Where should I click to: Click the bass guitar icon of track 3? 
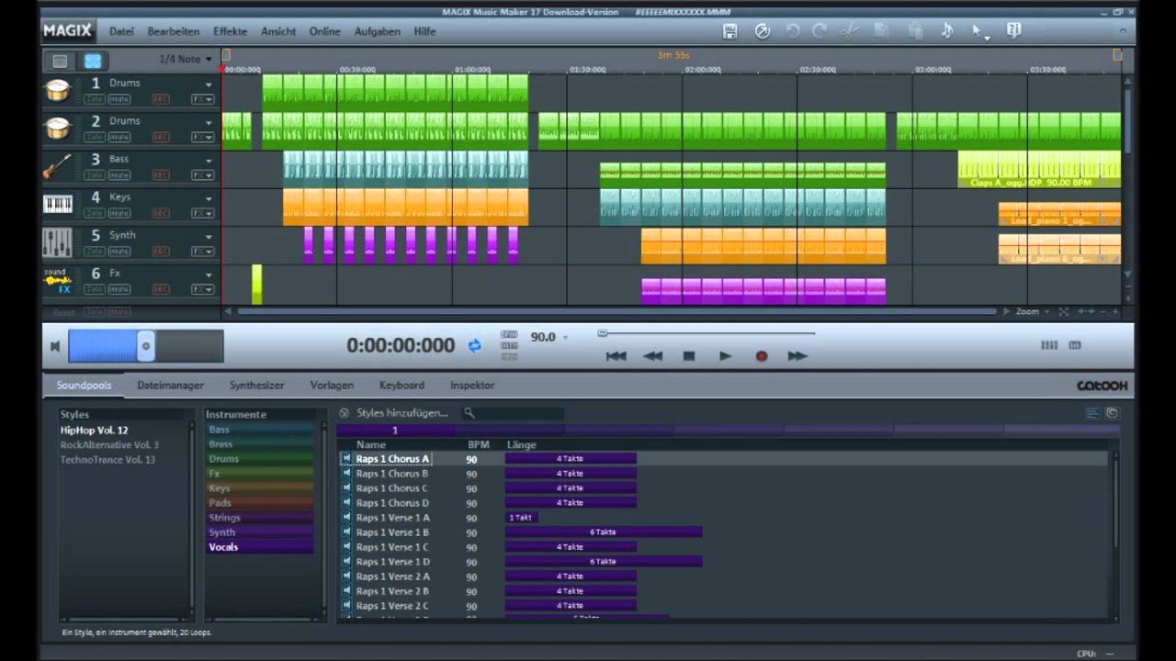point(57,166)
